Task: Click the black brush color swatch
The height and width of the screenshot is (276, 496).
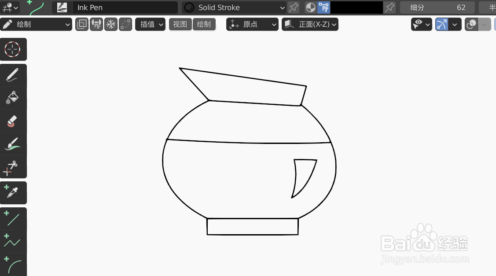Action: coord(357,7)
